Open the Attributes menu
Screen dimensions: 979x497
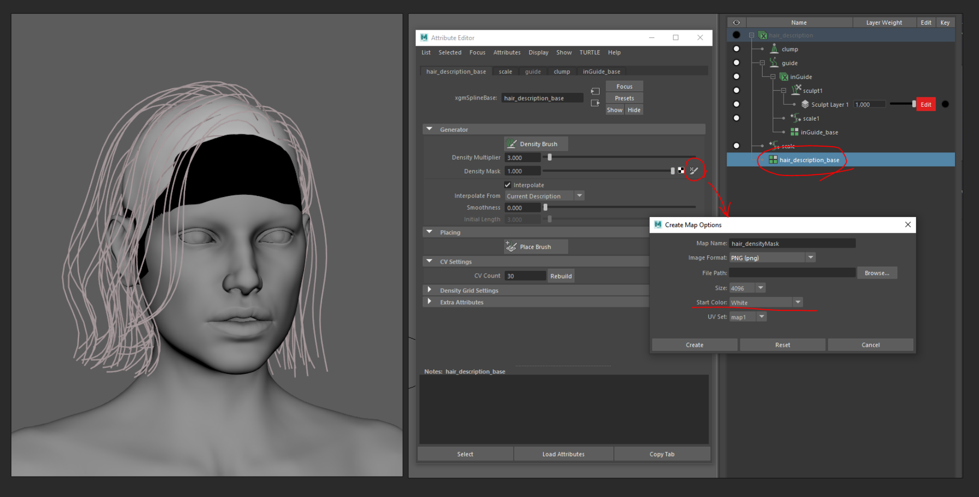507,52
